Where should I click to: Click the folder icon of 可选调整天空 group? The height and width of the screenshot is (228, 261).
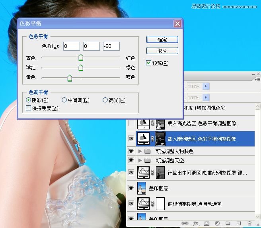148,161
